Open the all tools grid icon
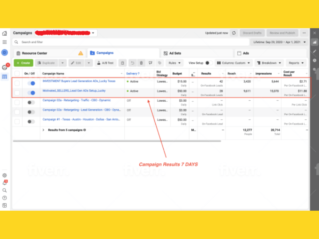The height and width of the screenshot is (239, 319). 4,42
